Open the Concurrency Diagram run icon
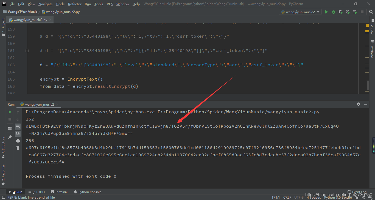This screenshot has width=375, height=200. (x=355, y=12)
